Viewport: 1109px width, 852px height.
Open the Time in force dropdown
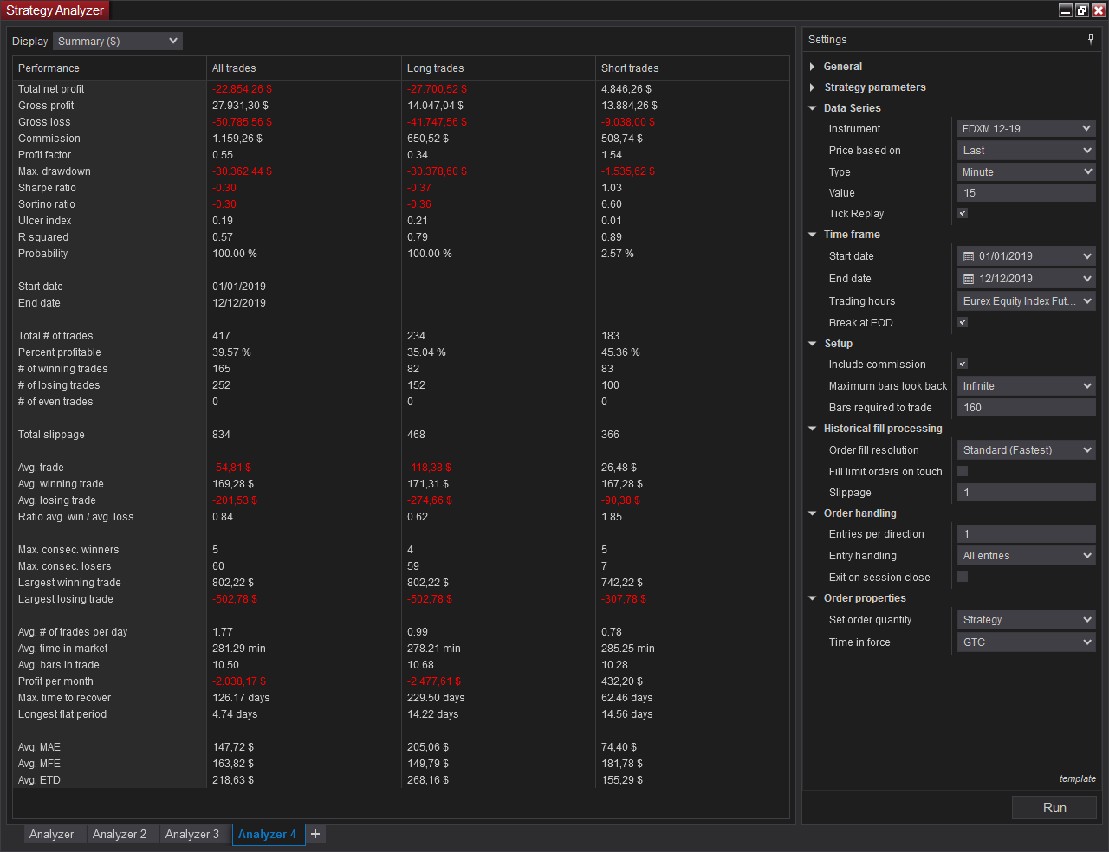(1027, 642)
